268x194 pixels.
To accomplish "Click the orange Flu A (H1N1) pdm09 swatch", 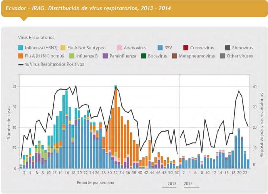I will [x=22, y=56].
